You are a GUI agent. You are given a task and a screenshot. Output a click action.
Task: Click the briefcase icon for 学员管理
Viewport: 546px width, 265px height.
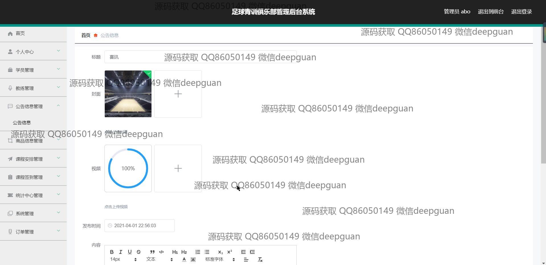pos(10,70)
